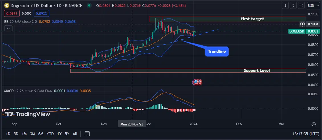The width and height of the screenshot is (322, 140).
Task: Click the -0.0028 (-3.48%) change text
Action: pyautogui.click(x=172, y=5)
